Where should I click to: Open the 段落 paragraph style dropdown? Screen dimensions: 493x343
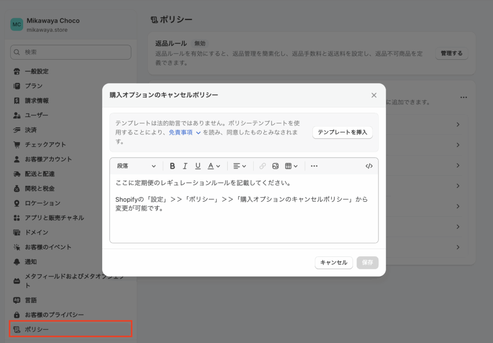tap(136, 166)
